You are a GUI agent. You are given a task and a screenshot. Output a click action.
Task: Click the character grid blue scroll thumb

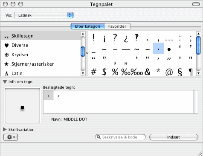tap(198, 45)
